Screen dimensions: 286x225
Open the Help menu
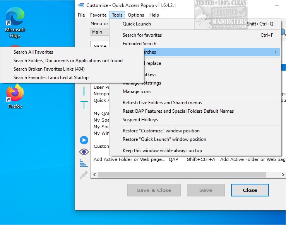[154, 15]
